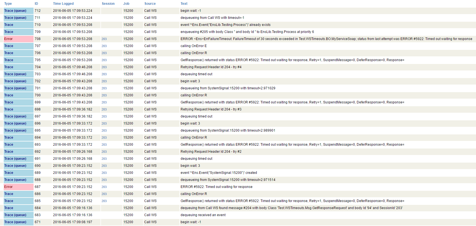Click the Job column header
The width and height of the screenshot is (476, 226).
click(x=126, y=4)
